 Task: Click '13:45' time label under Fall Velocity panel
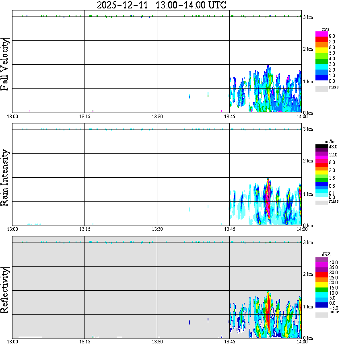click(229, 117)
